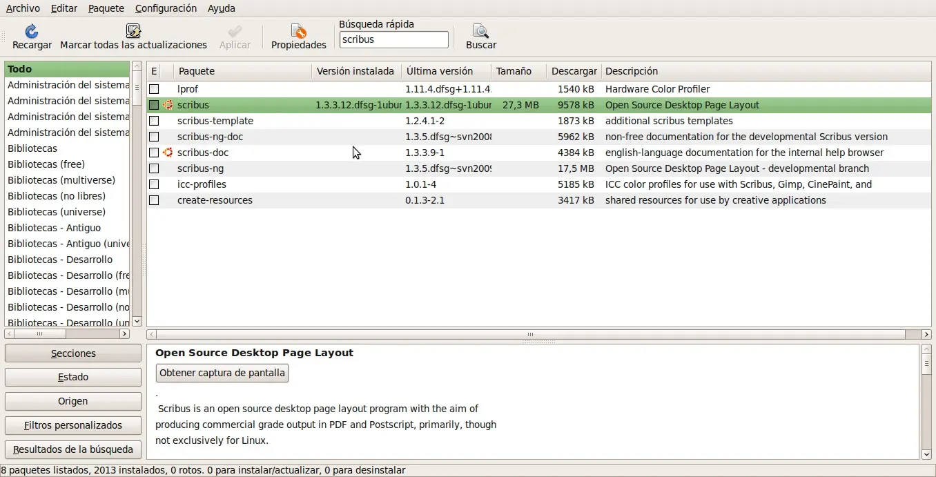Select Bibliotecas - Desarrollo category
936x477 pixels.
pyautogui.click(x=68, y=260)
